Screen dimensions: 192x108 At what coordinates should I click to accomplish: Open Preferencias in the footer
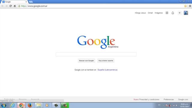pyautogui.click(x=169, y=99)
